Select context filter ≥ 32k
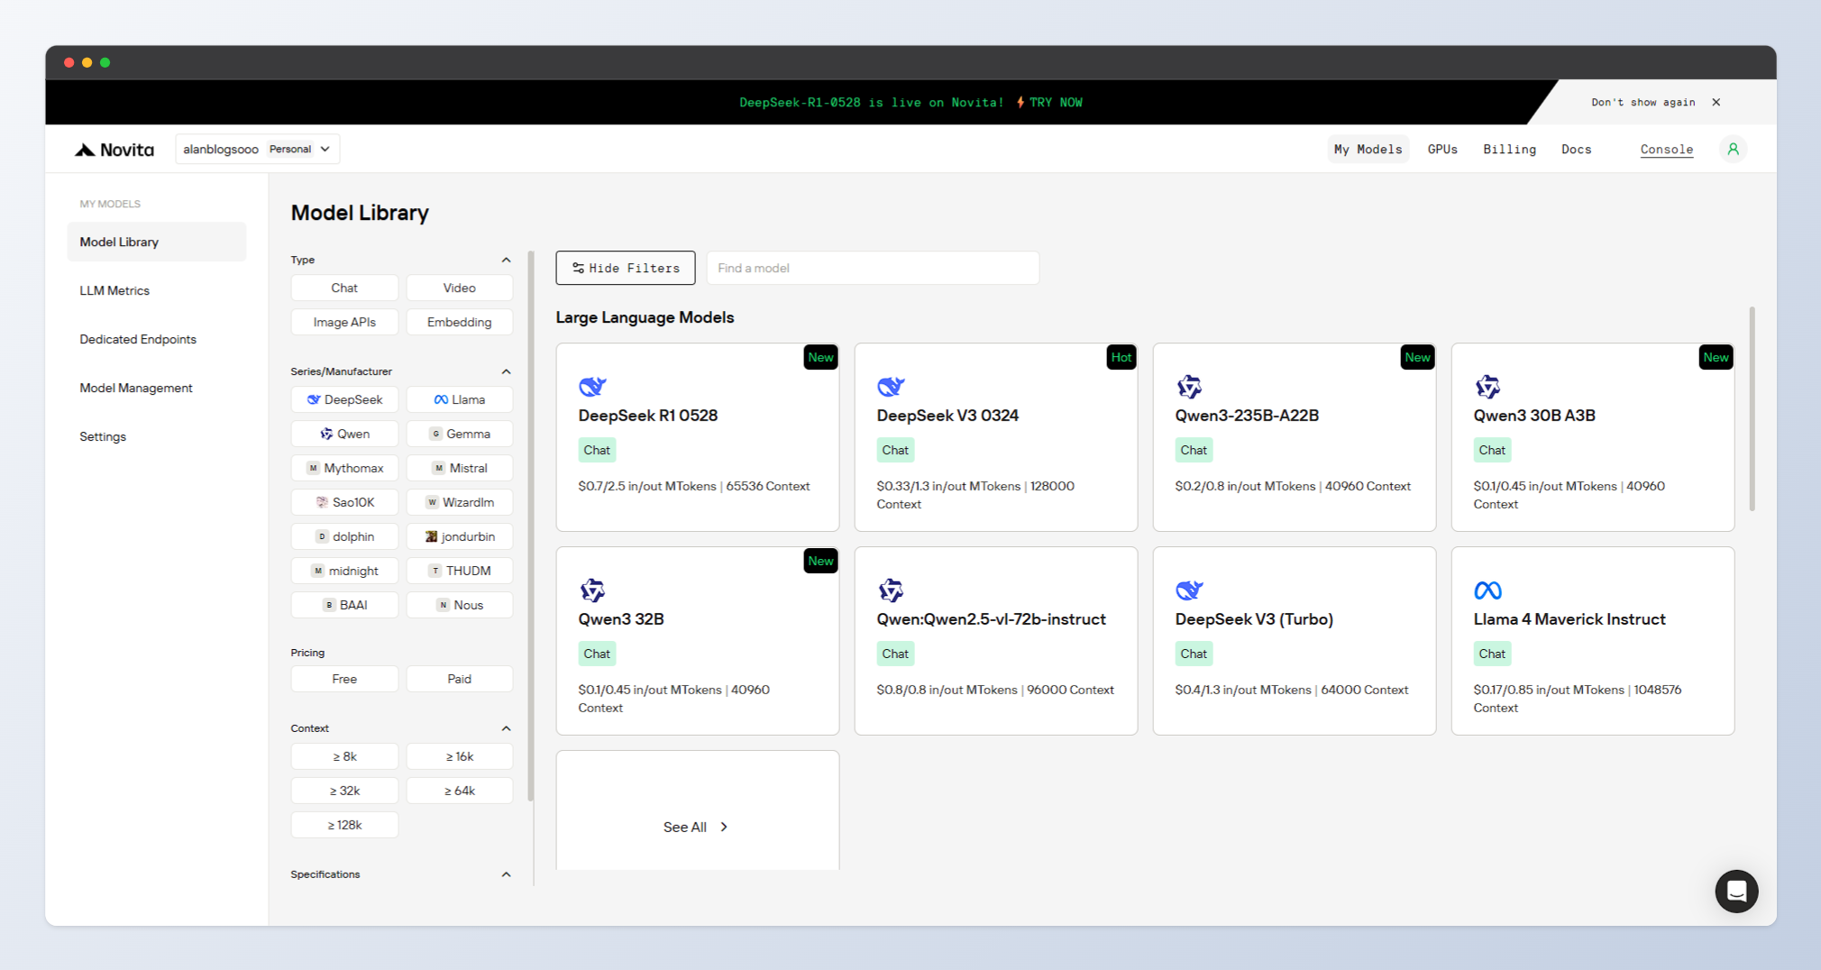 click(344, 791)
